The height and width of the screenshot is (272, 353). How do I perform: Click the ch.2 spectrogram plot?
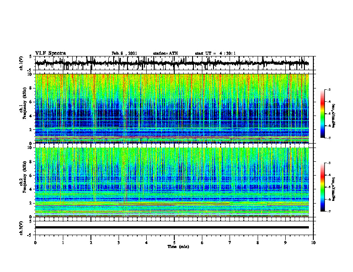pos(172,182)
